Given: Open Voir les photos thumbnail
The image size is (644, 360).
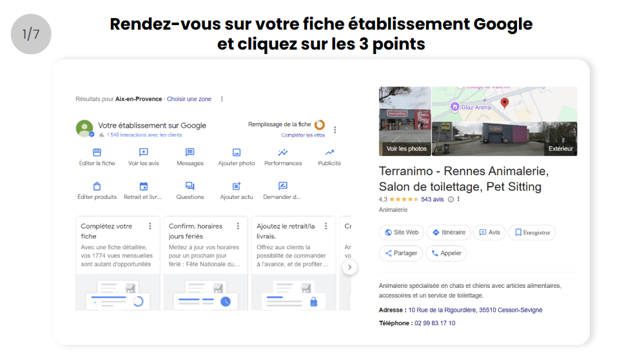Looking at the screenshot, I should (405, 121).
